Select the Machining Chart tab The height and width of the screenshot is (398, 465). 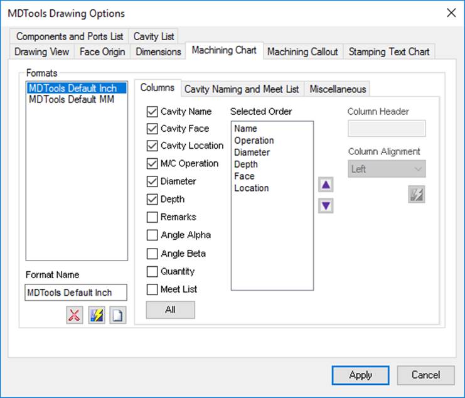(224, 50)
